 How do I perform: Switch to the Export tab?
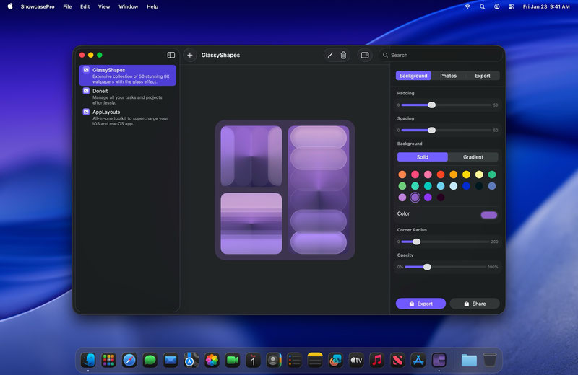coord(483,76)
